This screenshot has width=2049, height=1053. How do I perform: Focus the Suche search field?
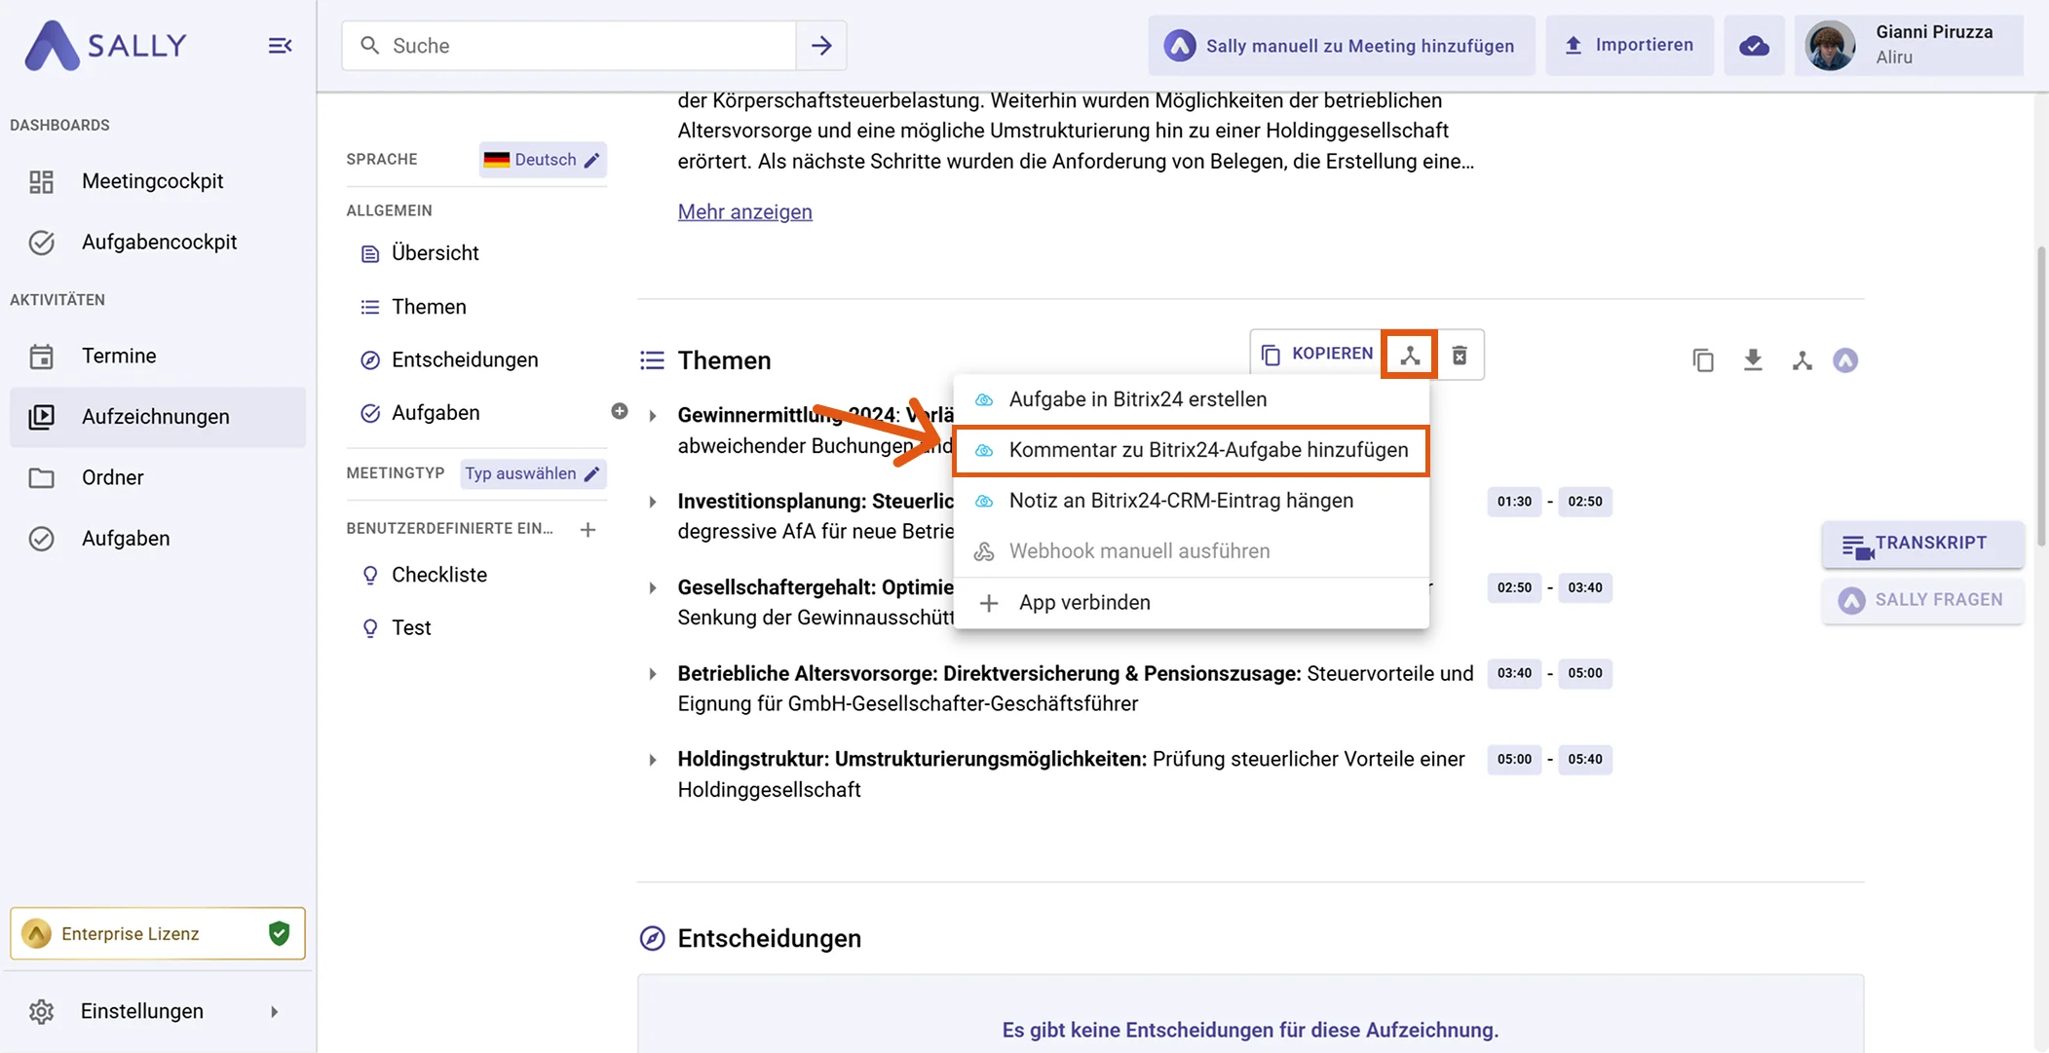click(570, 46)
